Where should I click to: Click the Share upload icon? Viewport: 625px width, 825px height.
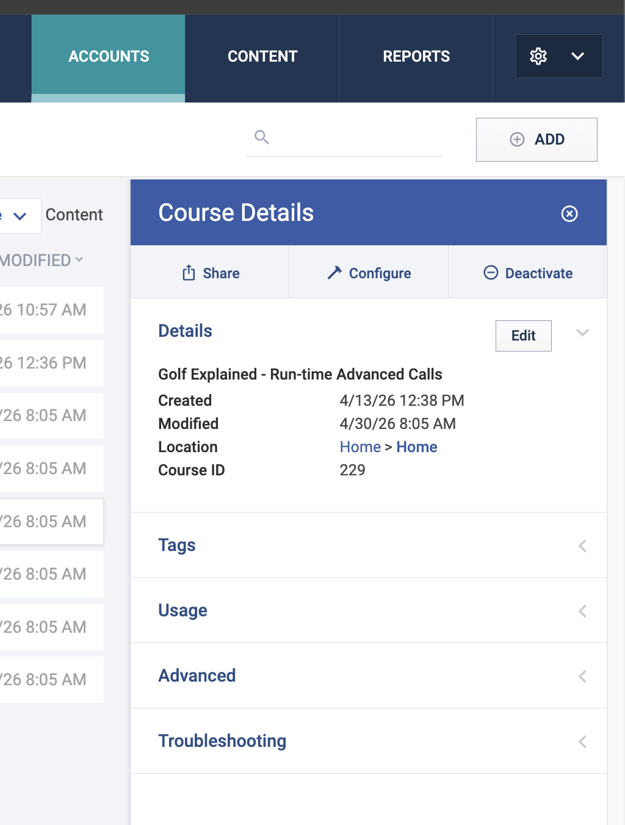click(189, 273)
